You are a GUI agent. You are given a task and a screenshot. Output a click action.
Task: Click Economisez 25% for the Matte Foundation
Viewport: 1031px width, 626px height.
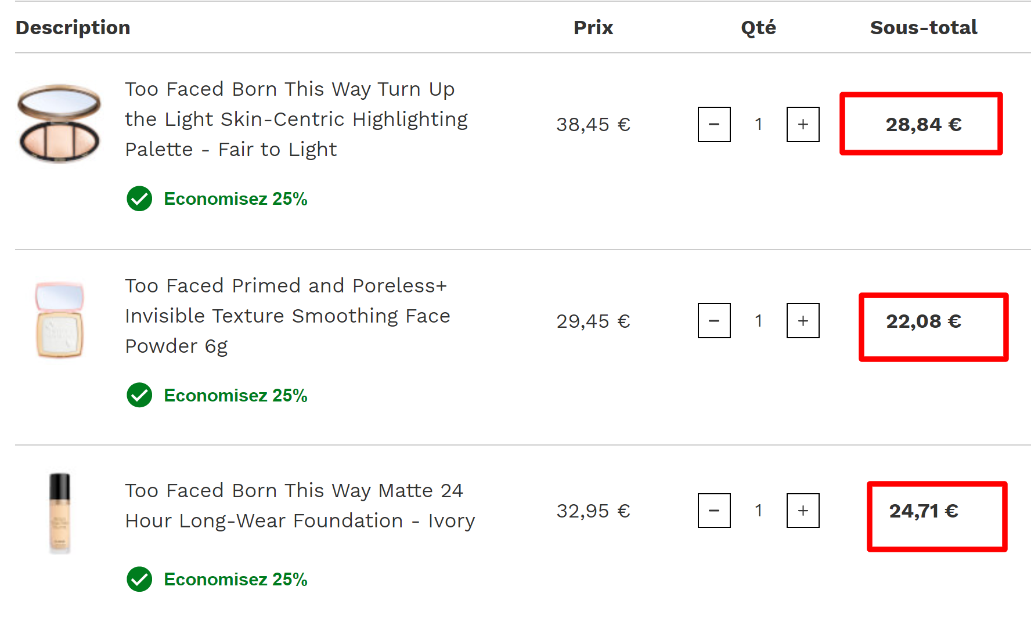(x=235, y=579)
